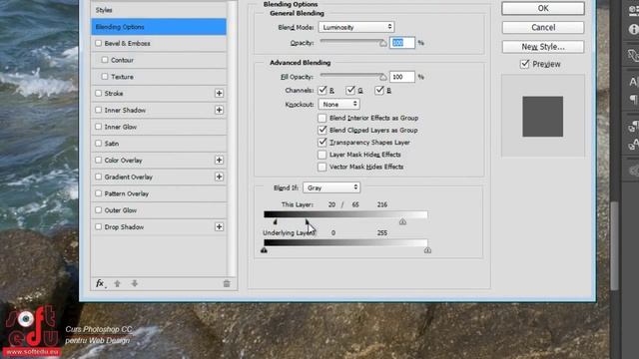Viewport: 639px width, 359px height.
Task: Enable the Texture checkbox
Action: [105, 77]
